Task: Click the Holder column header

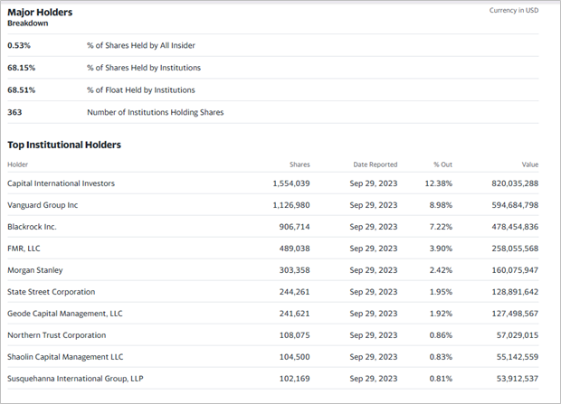Action: (17, 164)
